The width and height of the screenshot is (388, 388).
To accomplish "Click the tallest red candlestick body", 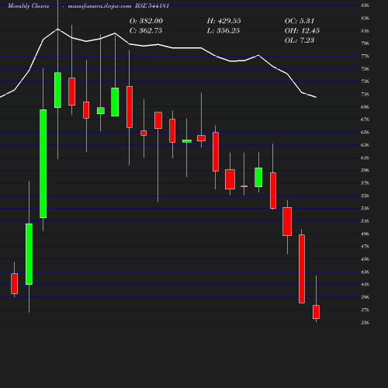I will (x=302, y=268).
